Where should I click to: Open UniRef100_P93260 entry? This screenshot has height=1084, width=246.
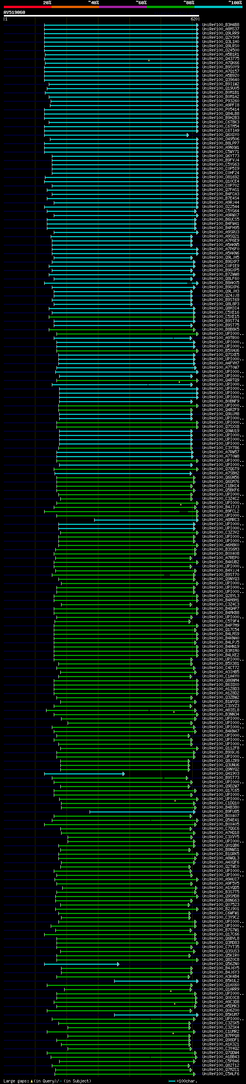click(x=221, y=101)
